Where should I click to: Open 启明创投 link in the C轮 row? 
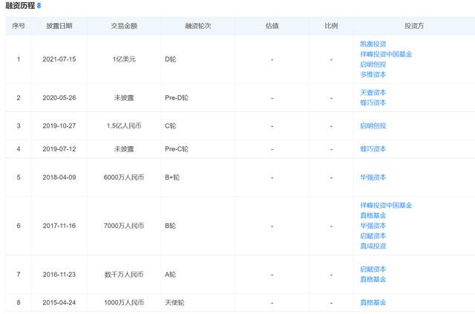(x=373, y=125)
